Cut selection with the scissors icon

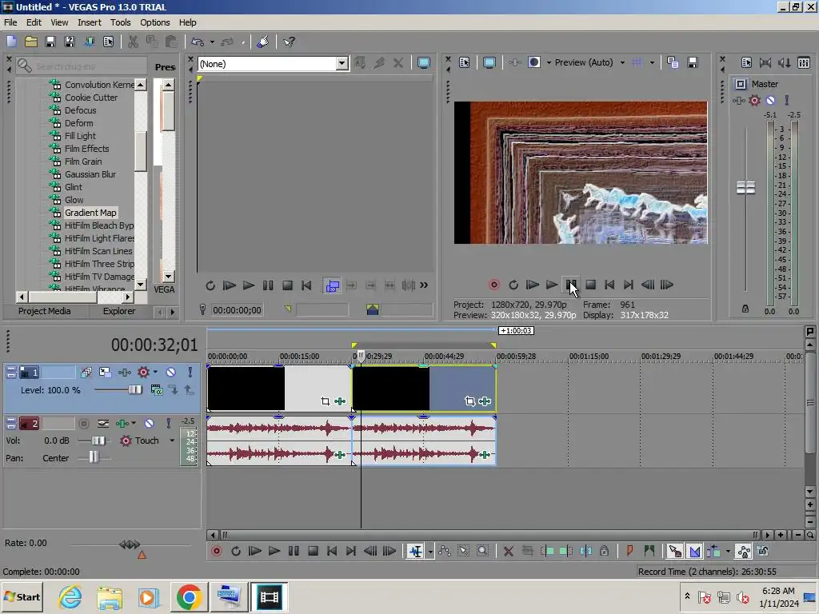(134, 42)
